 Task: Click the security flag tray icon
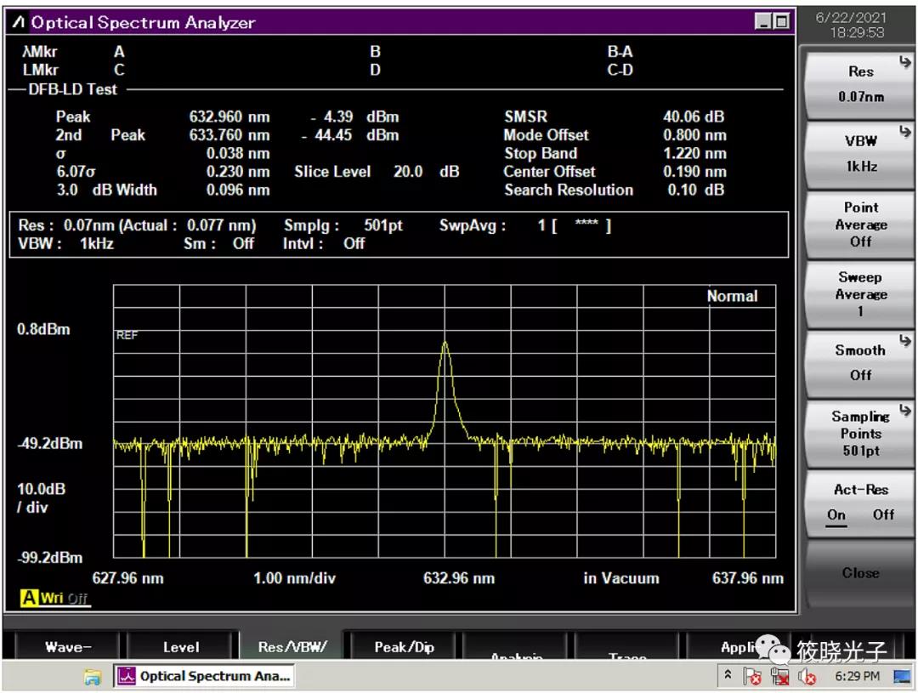[x=752, y=677]
